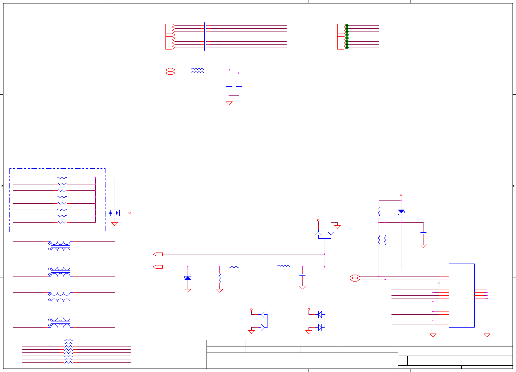This screenshot has height=372, width=516.
Task: Click the MOSFET symbol beside the dashed box
Action: coord(114,213)
